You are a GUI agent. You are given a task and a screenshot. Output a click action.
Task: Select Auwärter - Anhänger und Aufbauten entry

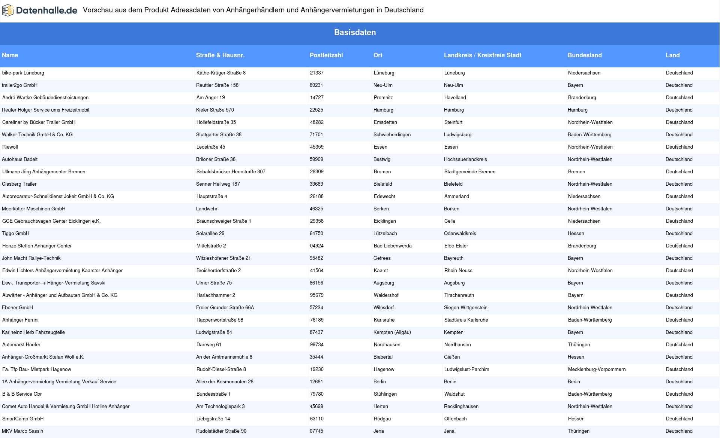click(60, 295)
